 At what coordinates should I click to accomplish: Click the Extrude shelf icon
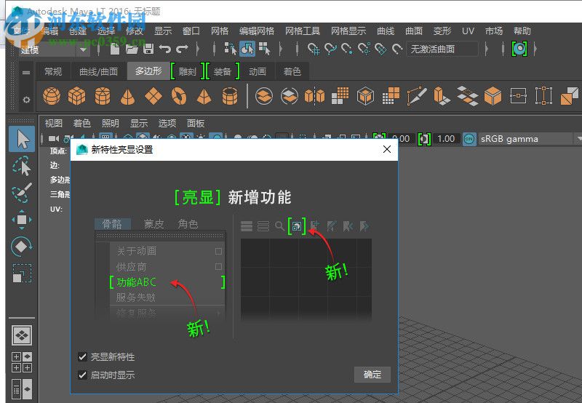click(442, 96)
